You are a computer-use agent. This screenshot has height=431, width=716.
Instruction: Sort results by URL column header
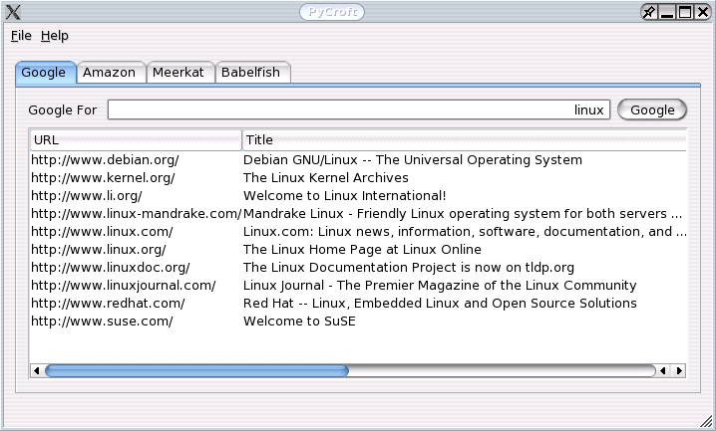tap(135, 140)
